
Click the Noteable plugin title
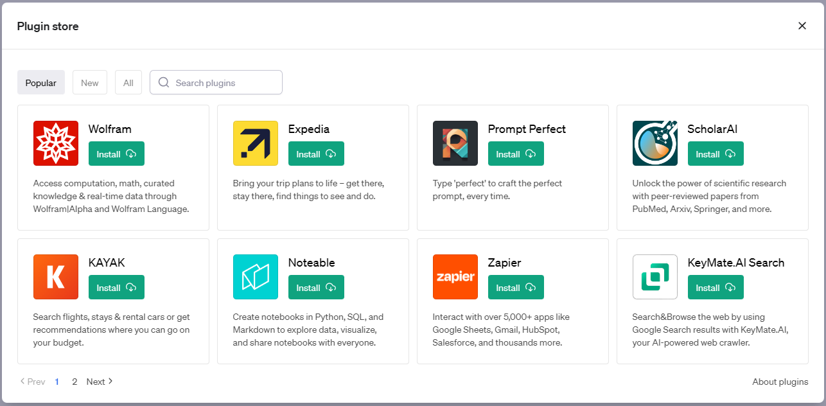pyautogui.click(x=312, y=263)
